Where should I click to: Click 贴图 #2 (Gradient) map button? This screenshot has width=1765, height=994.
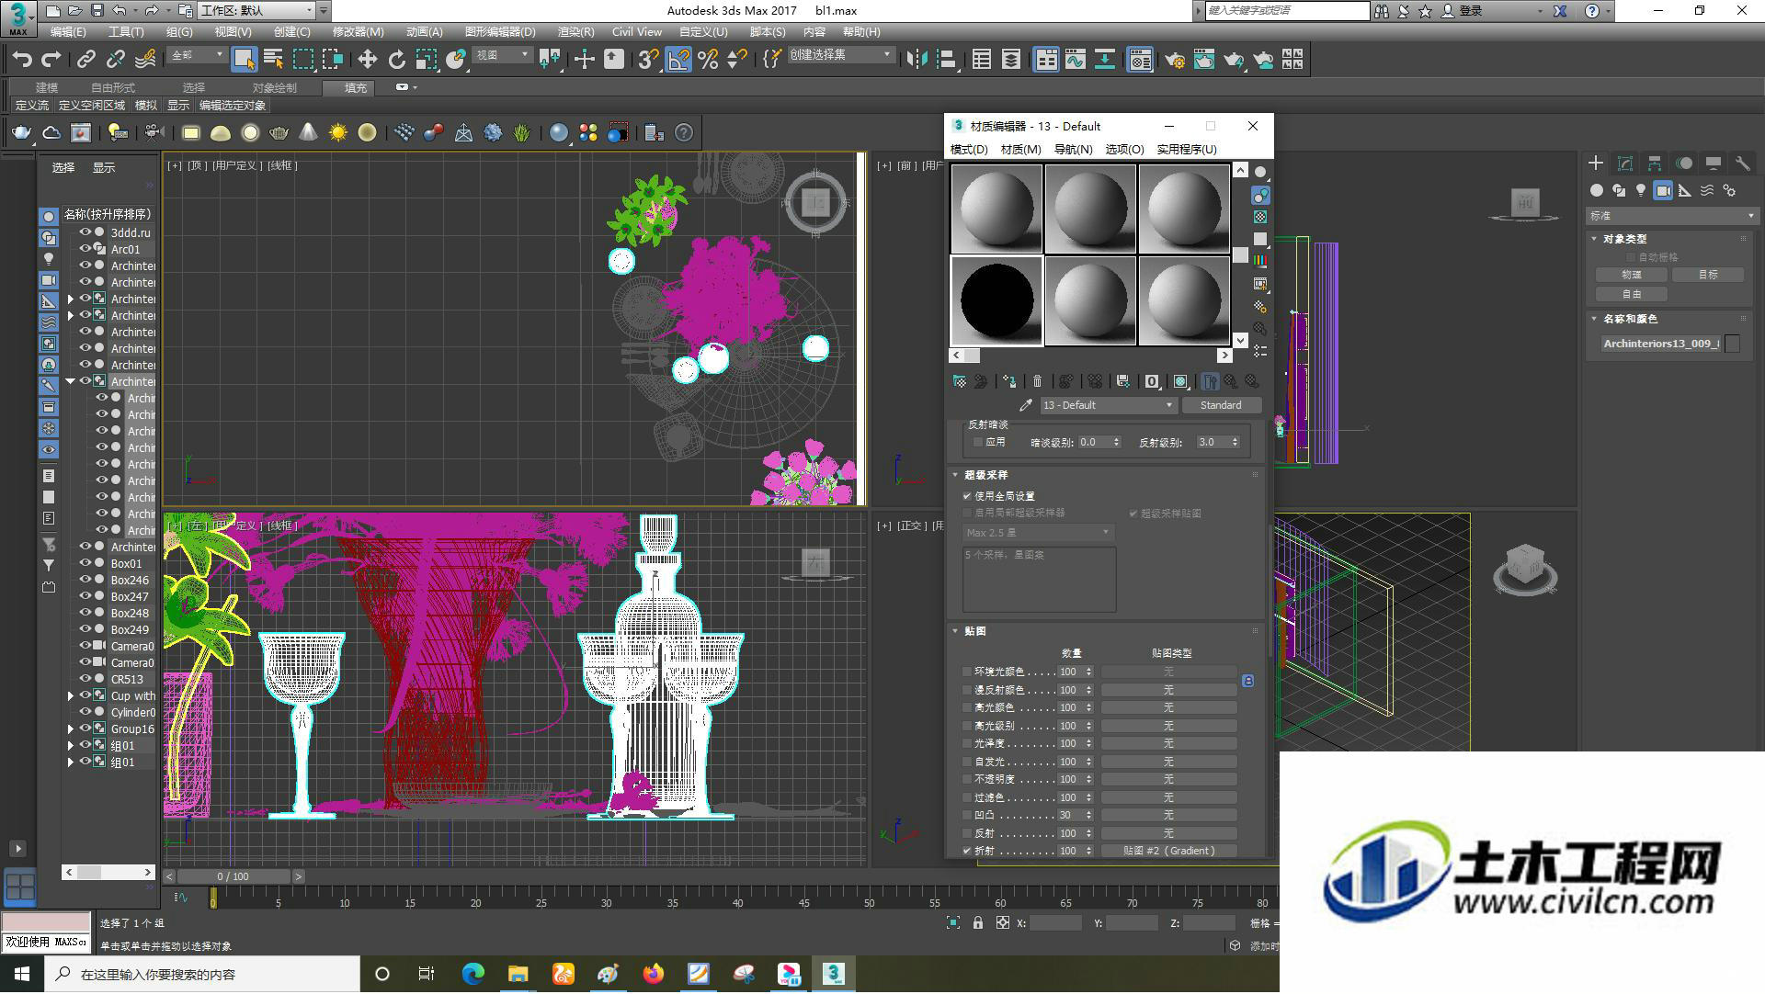click(1168, 852)
